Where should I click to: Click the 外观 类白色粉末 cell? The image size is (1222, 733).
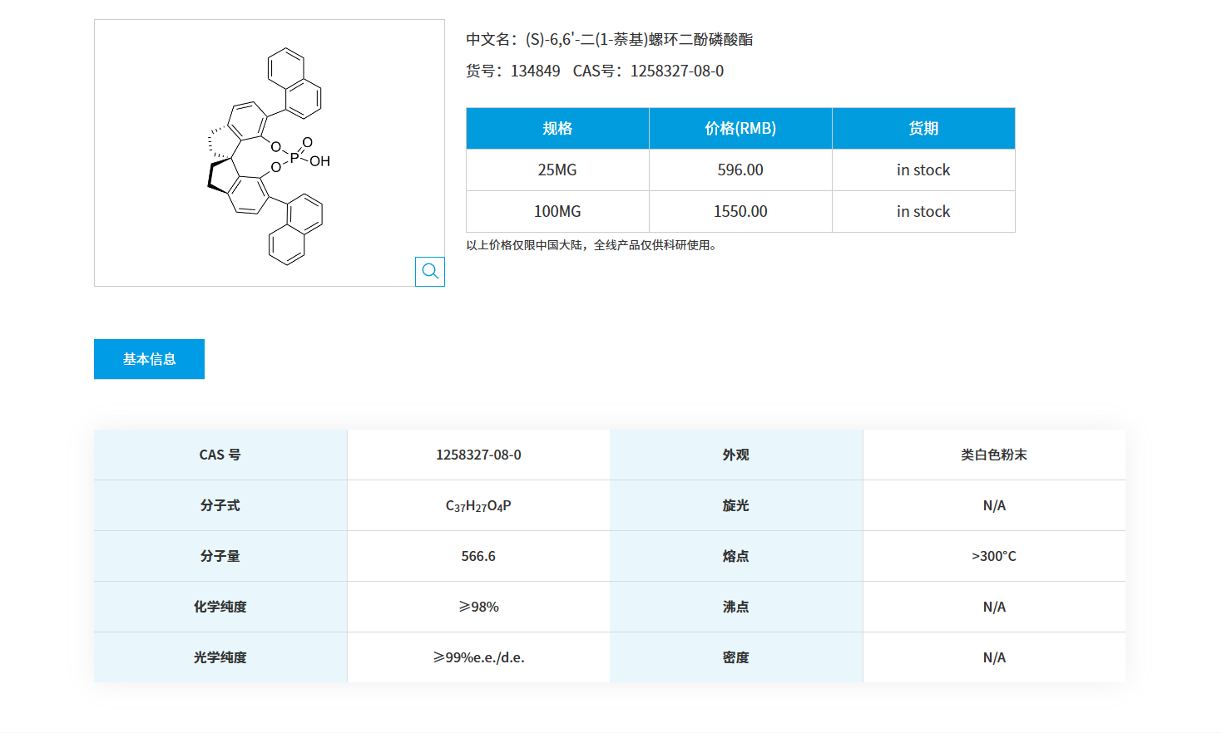(x=994, y=455)
